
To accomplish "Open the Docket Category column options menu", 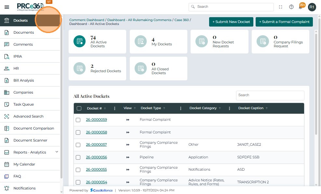I will pos(229,108).
